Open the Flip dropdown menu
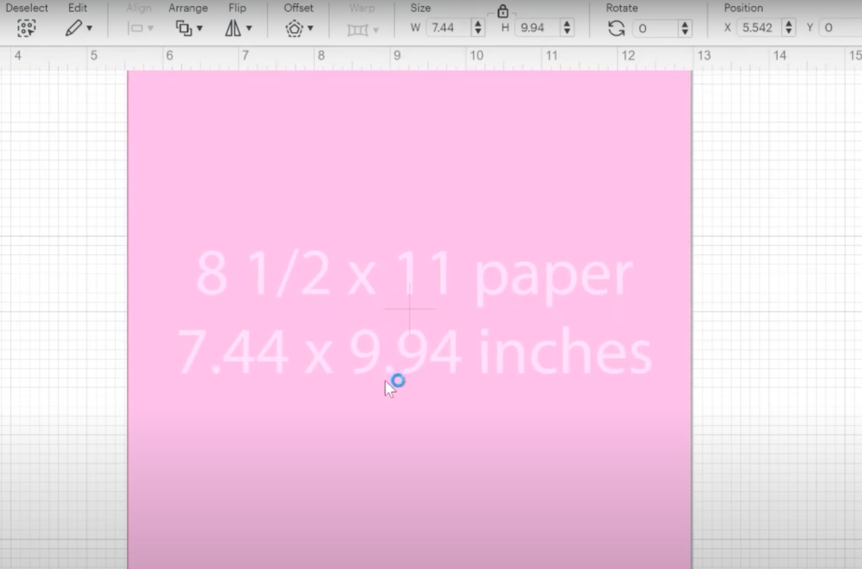862x569 pixels. 249,29
